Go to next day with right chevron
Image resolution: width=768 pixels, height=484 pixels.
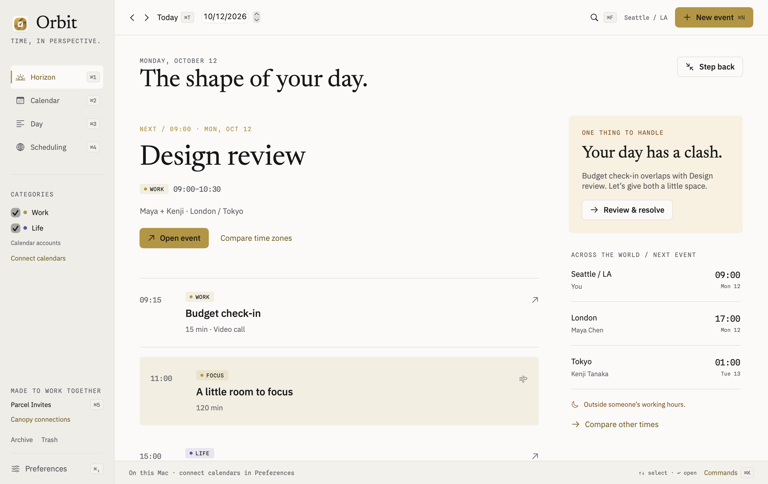(x=146, y=17)
